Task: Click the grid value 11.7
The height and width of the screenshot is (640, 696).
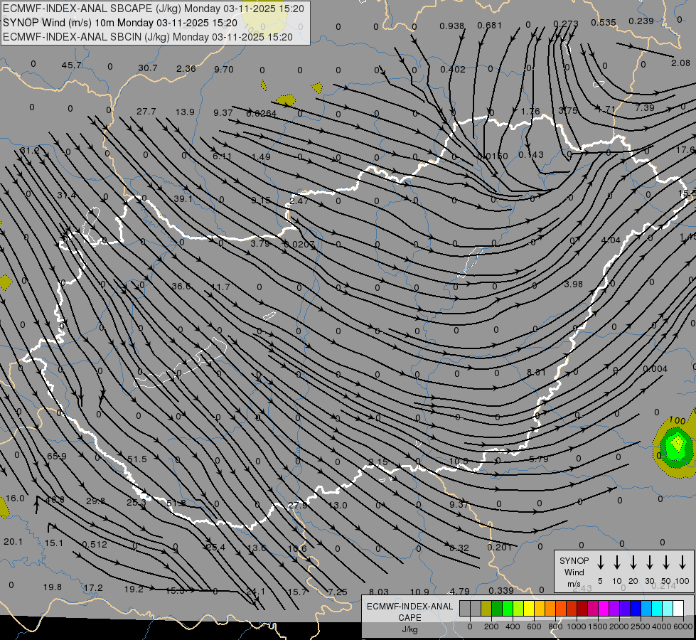Action: 220,287
